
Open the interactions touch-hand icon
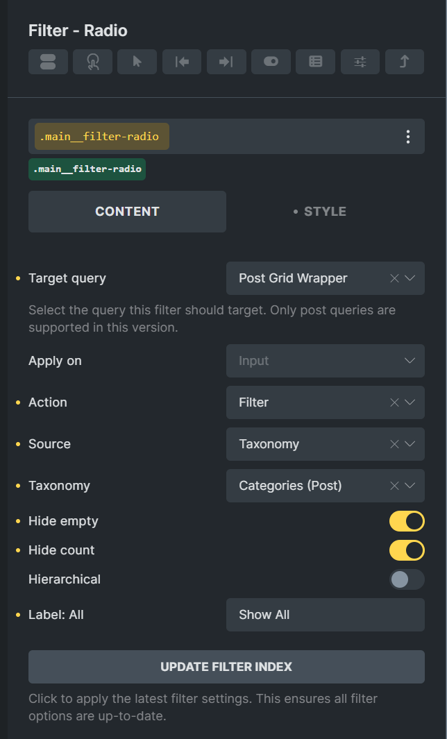(92, 62)
